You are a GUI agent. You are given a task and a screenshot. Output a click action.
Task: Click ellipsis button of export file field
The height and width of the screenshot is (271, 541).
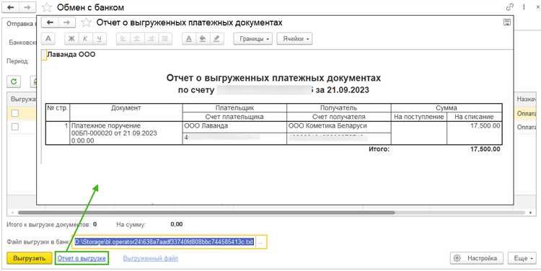pos(261,242)
